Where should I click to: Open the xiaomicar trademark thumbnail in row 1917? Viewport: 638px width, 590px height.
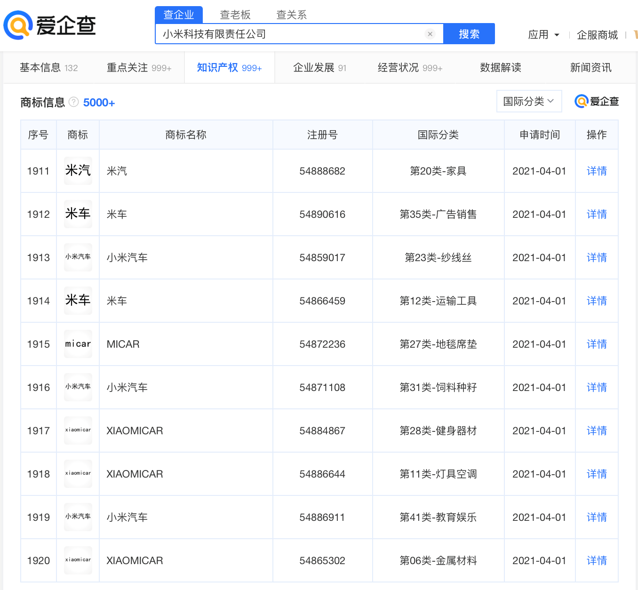(x=78, y=431)
